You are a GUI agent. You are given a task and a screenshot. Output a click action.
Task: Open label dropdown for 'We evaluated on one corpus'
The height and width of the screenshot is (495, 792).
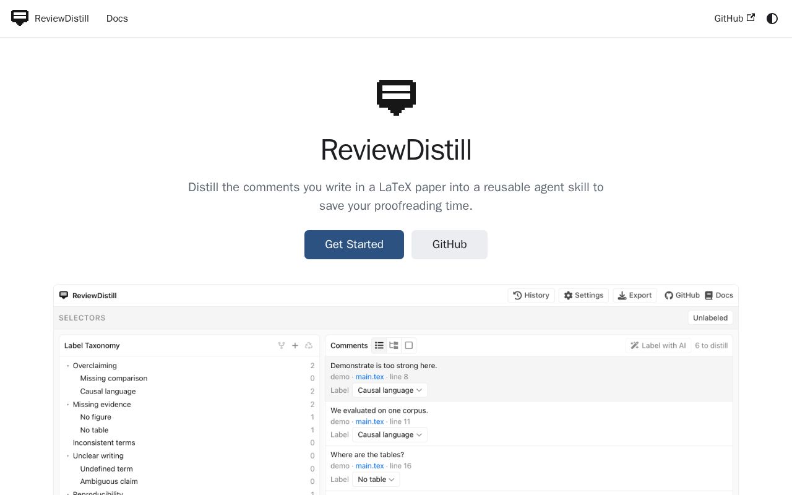pyautogui.click(x=390, y=435)
